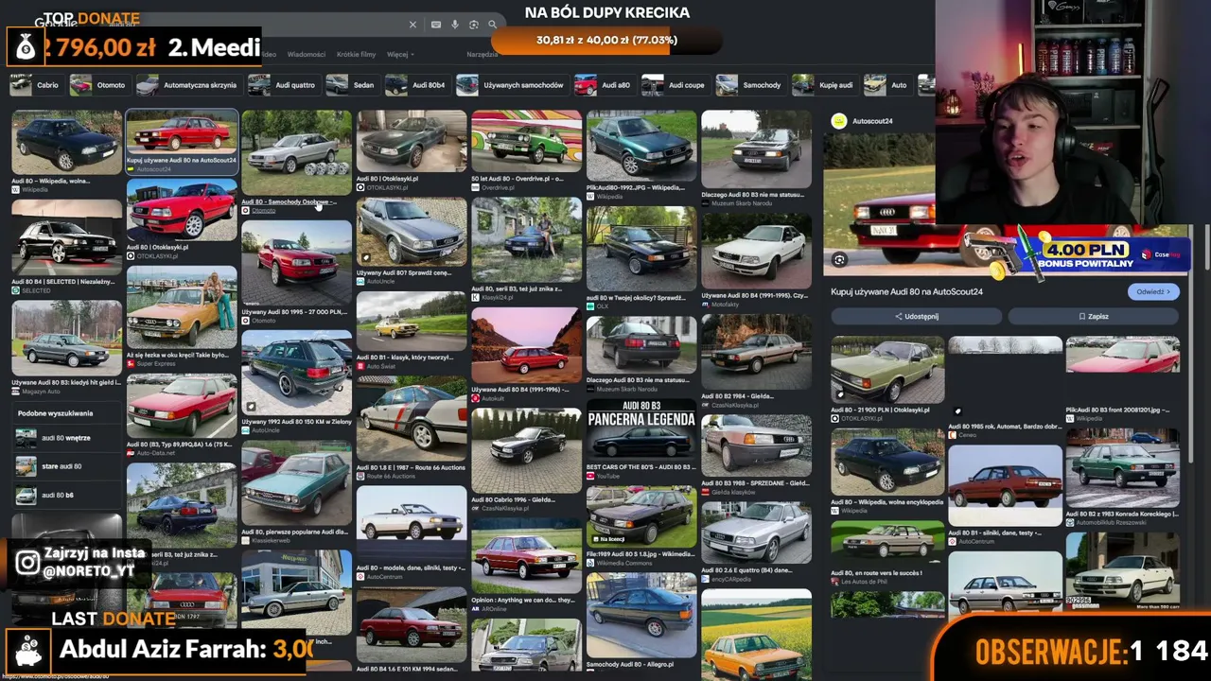Select the 'Używanych samochodów' filter chip
1211x681 pixels.
tap(511, 85)
